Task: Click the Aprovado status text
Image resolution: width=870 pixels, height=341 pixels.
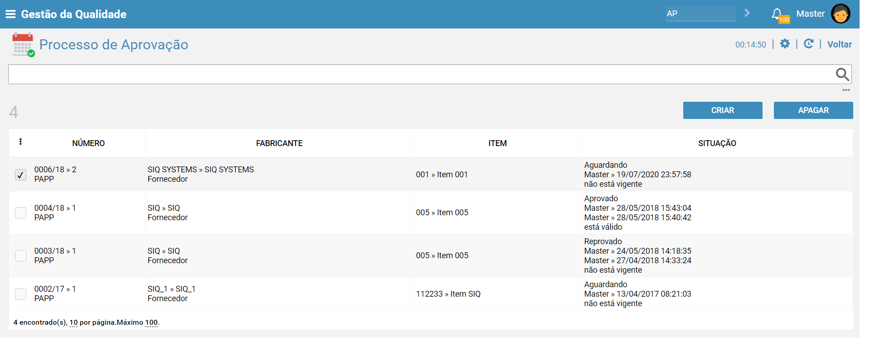Action: (x=601, y=199)
